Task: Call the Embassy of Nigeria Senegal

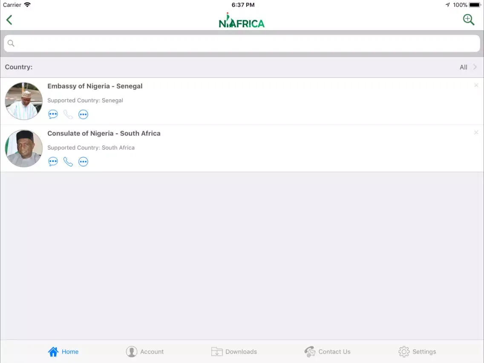Action: [68, 114]
